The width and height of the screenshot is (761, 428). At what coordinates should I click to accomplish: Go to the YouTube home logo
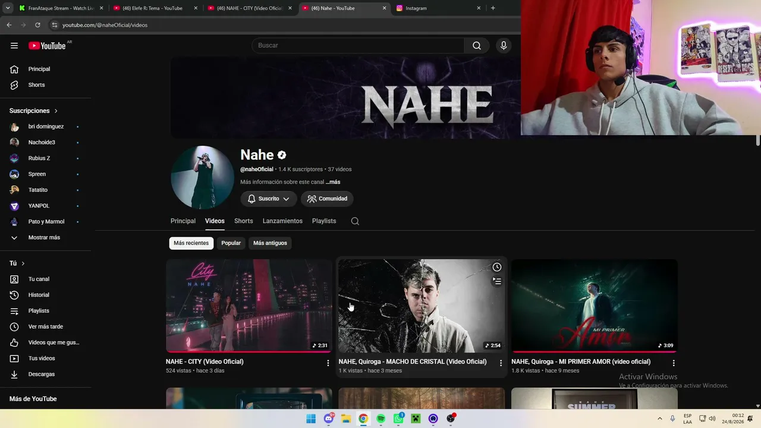coord(47,46)
